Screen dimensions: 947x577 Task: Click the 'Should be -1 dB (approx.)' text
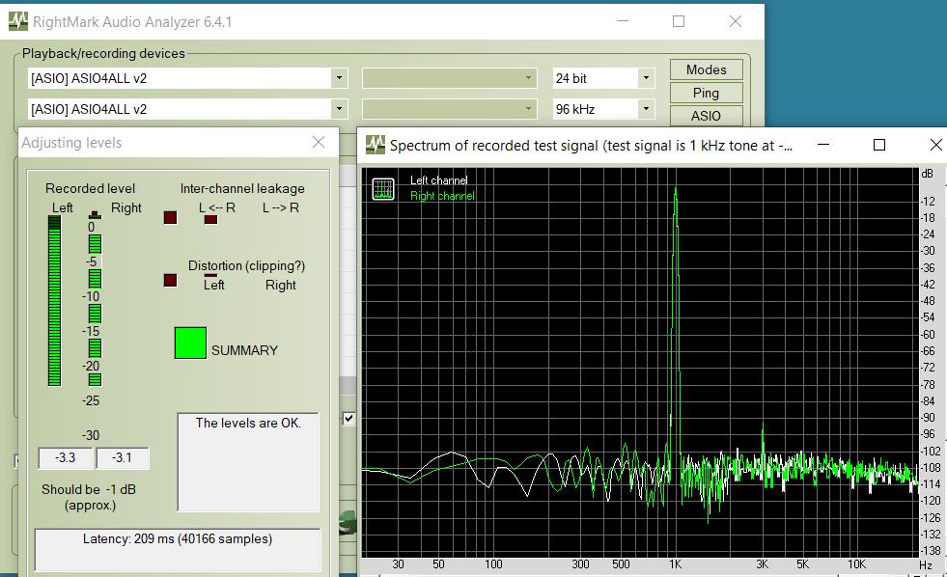click(89, 497)
